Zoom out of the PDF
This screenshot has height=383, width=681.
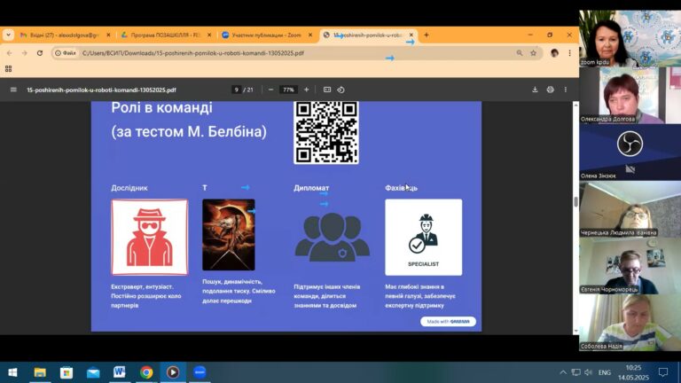coord(270,90)
